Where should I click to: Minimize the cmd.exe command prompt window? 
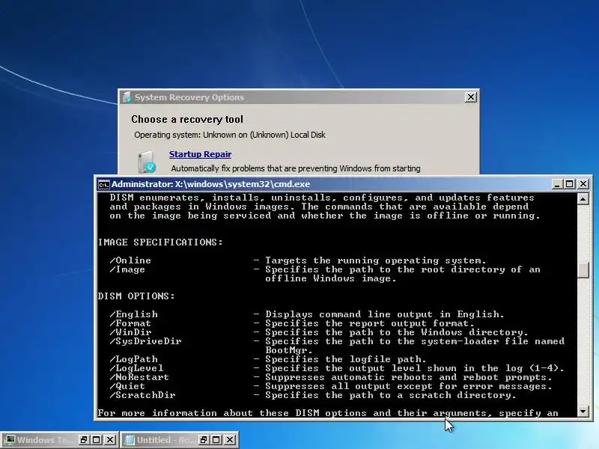click(x=557, y=184)
